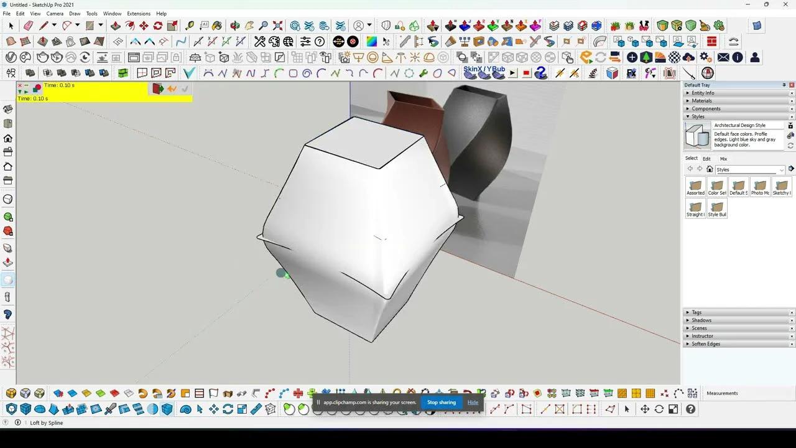Click the globe icon in second toolbar row
The width and height of the screenshot is (796, 448).
[289, 42]
